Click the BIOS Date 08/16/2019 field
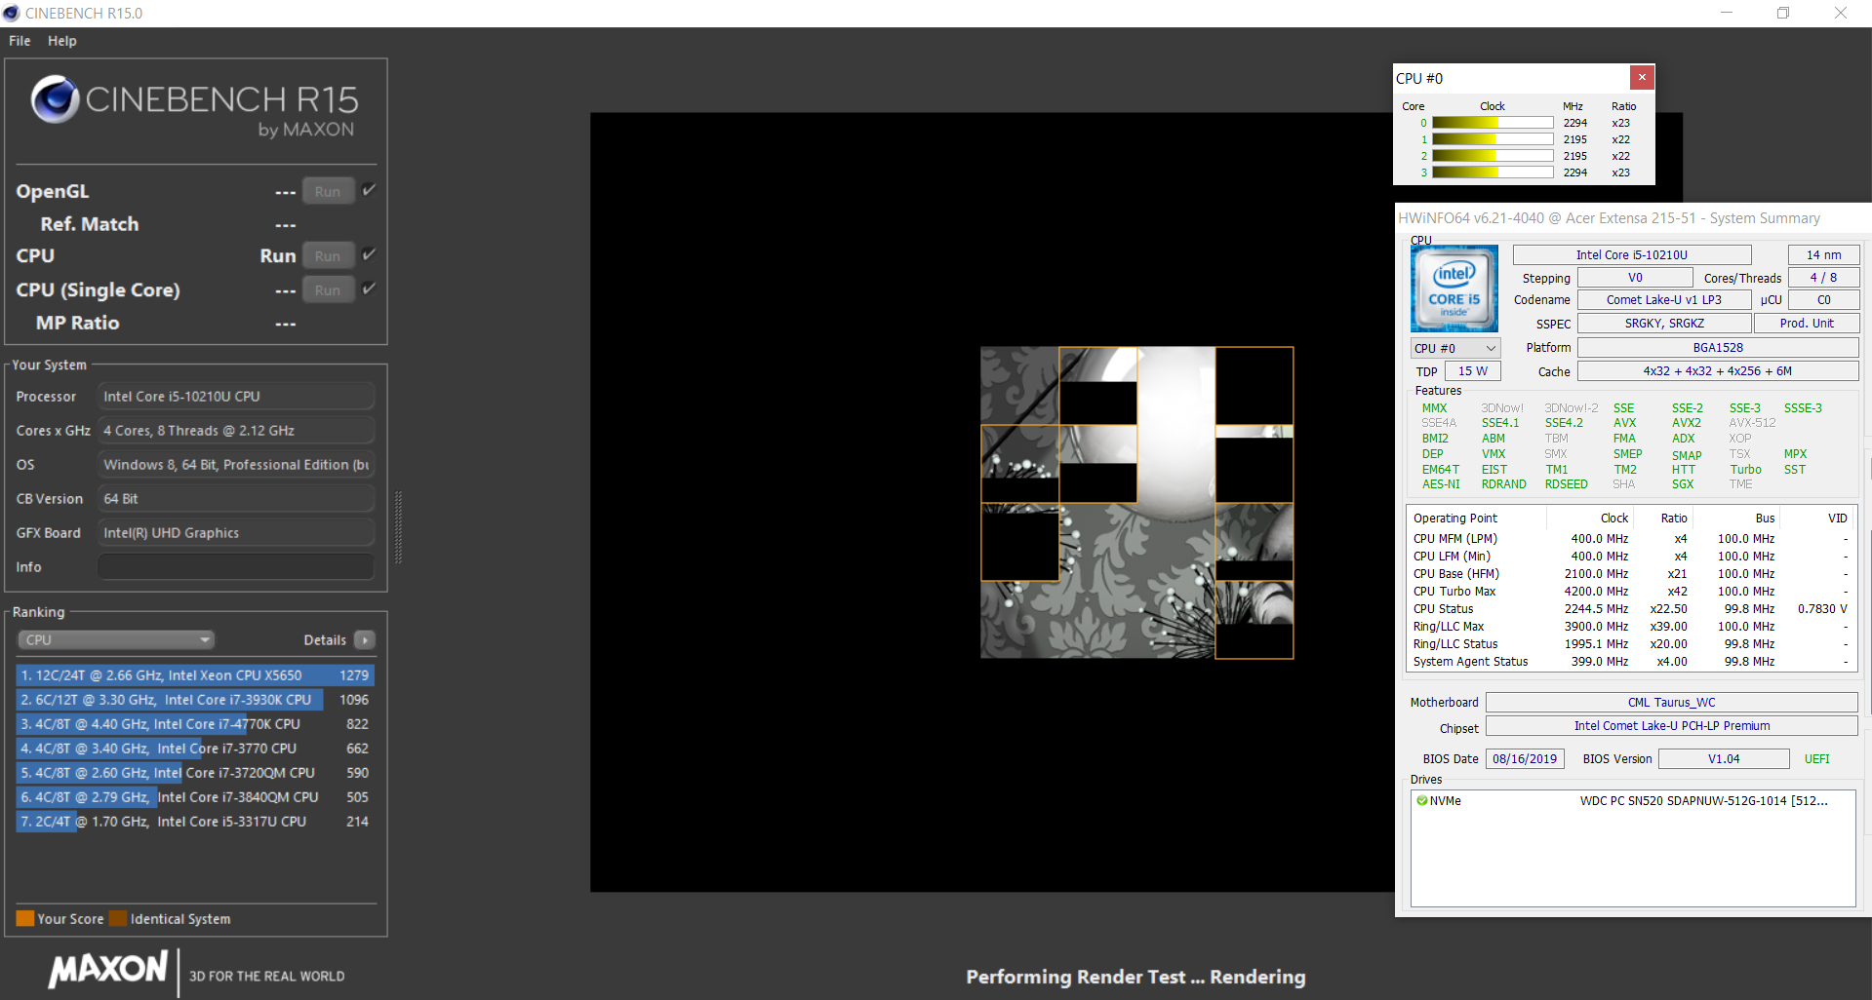 coord(1525,759)
